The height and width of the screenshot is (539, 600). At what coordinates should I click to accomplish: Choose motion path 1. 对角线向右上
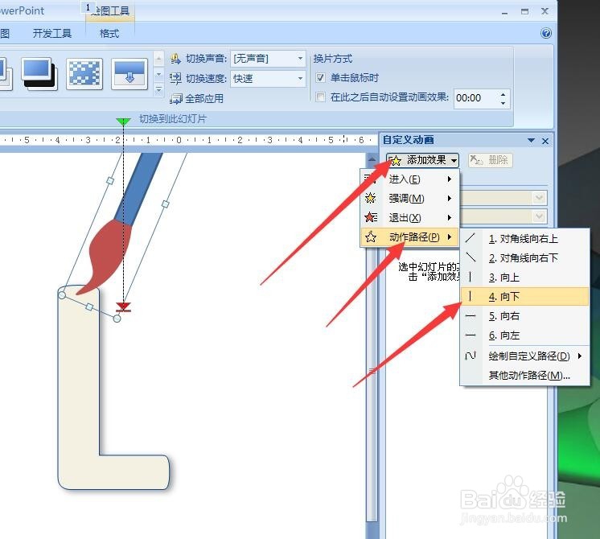(524, 239)
